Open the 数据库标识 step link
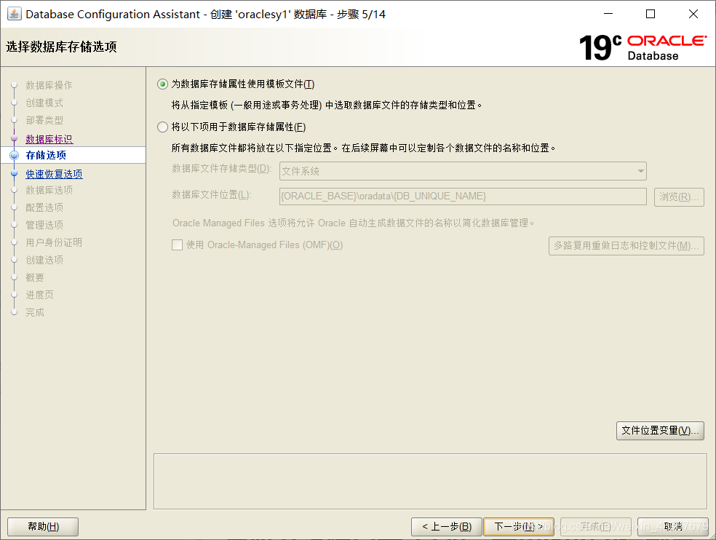Screen dimensions: 716x540 (49, 139)
